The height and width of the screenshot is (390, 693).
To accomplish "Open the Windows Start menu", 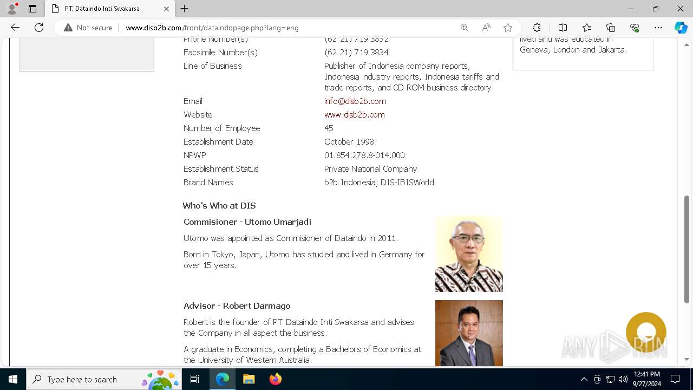I will point(13,379).
